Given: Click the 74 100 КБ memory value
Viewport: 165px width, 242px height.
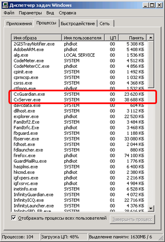Looking at the screenshot, I should point(134,156).
